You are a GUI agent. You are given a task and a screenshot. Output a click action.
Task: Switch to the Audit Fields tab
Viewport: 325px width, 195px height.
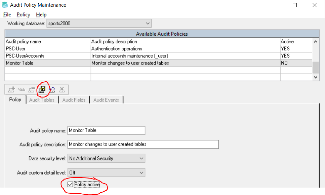(74, 100)
